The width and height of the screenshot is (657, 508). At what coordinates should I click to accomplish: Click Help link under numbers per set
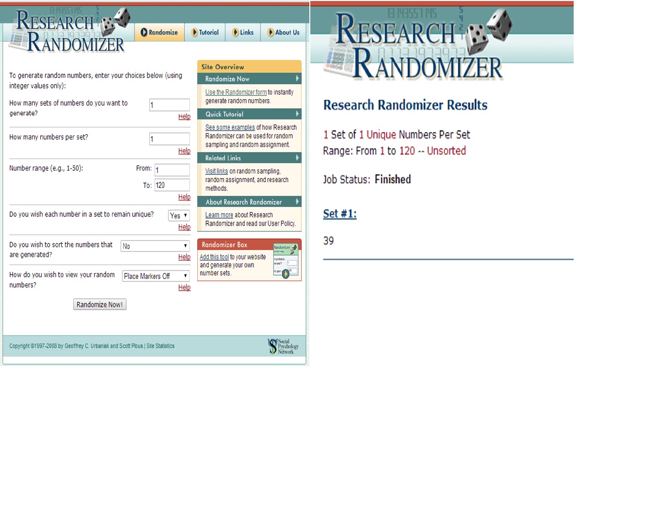click(x=184, y=151)
